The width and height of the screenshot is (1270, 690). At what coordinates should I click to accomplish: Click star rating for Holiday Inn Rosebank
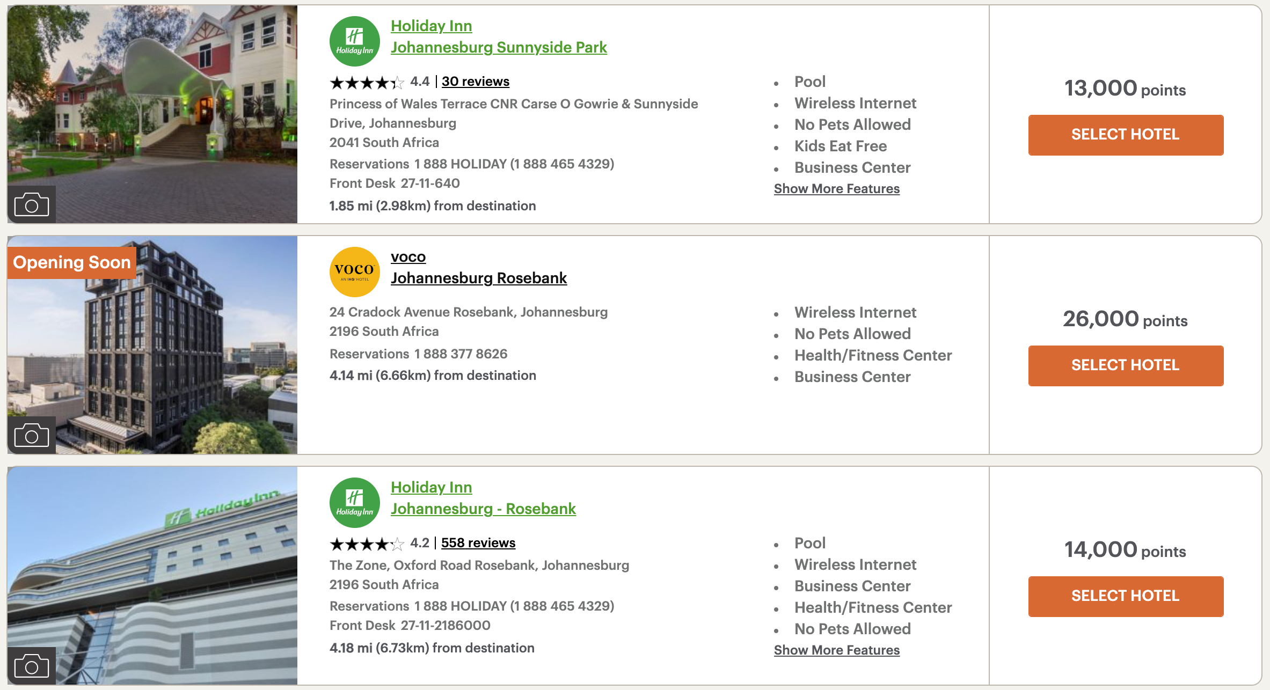tap(367, 544)
